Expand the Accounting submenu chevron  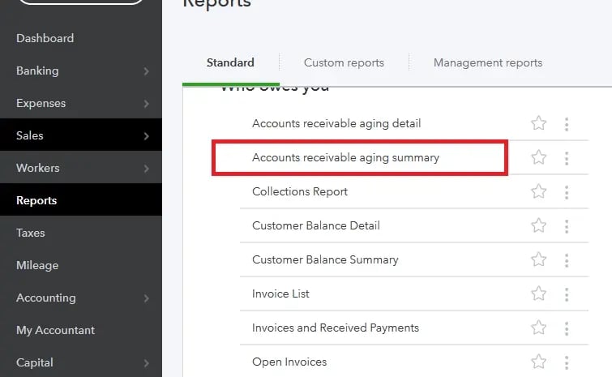tap(147, 298)
